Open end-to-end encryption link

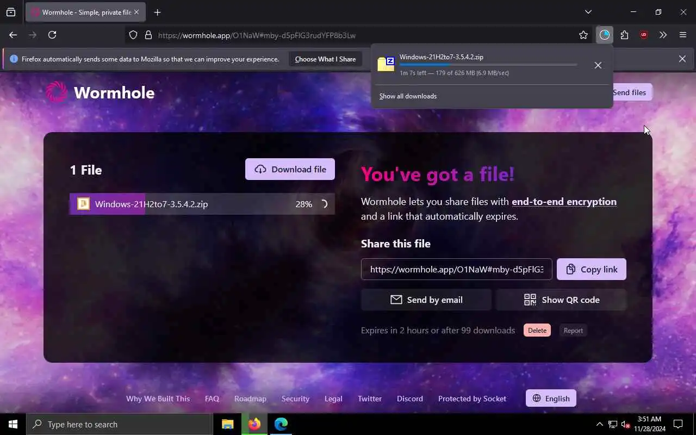coord(564,202)
